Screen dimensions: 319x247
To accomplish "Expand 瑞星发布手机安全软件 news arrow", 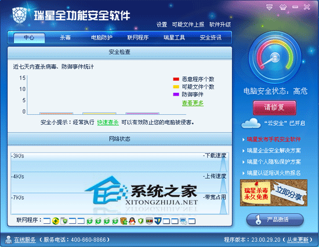I will (x=244, y=140).
